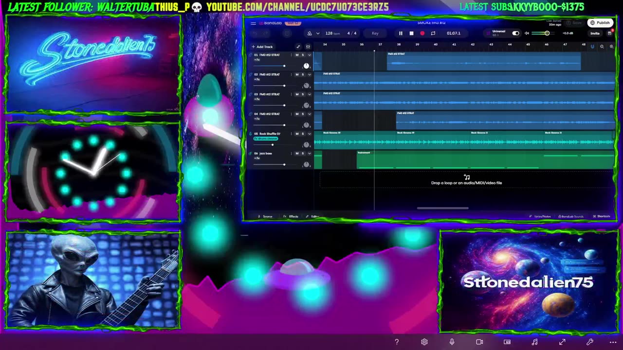Image resolution: width=623 pixels, height=350 pixels.
Task: Open settings gear in stream toolbar
Action: pyautogui.click(x=424, y=342)
